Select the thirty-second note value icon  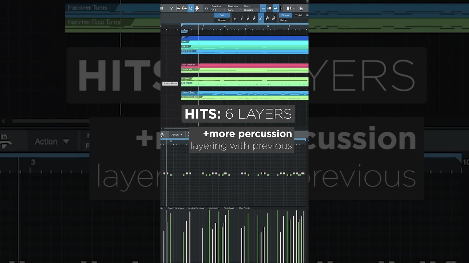pos(267,18)
